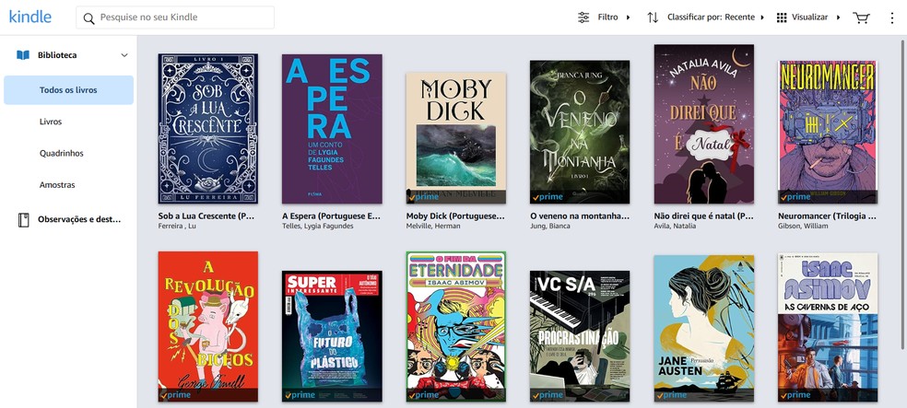Viewport: 907px width, 408px height.
Task: Open the three-dot more options menu
Action: 891,17
